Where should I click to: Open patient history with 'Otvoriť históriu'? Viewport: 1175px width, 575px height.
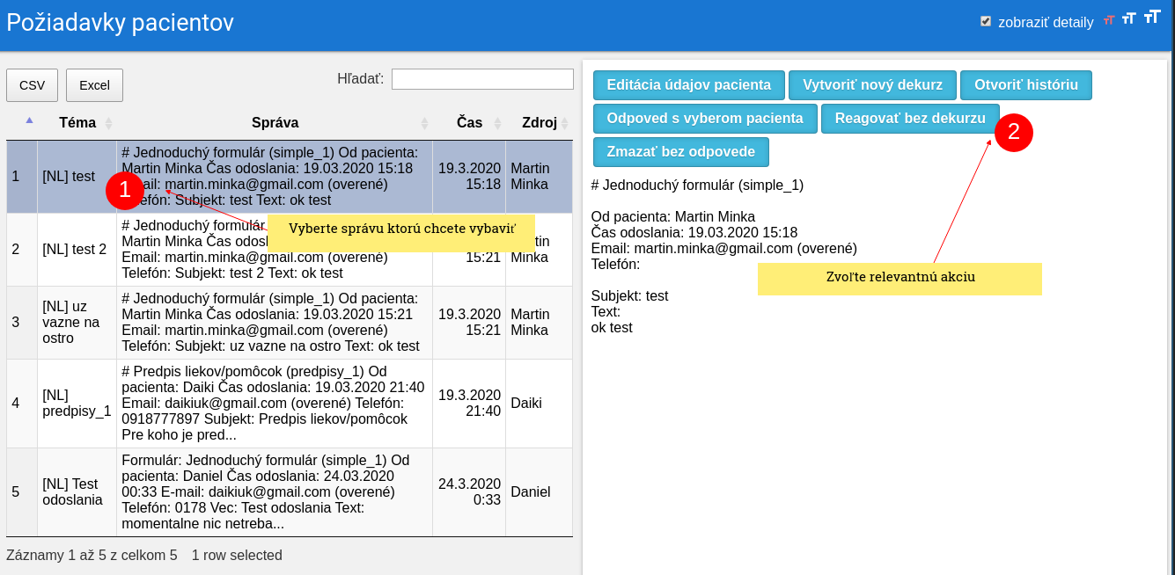(1025, 85)
